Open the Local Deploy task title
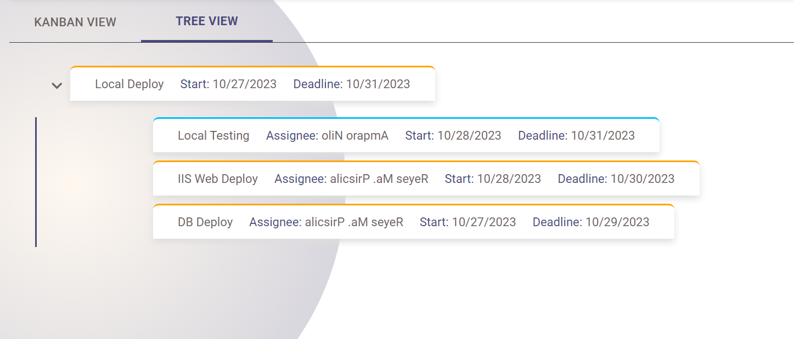Screen dimensions: 794x339 click(129, 84)
